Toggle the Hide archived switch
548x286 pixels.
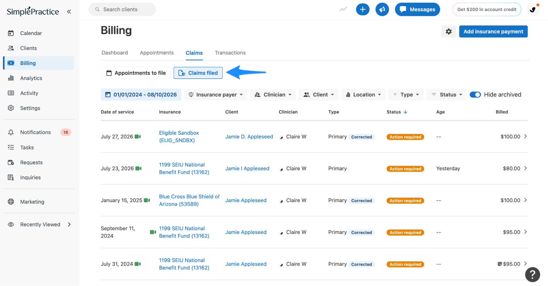(x=475, y=95)
